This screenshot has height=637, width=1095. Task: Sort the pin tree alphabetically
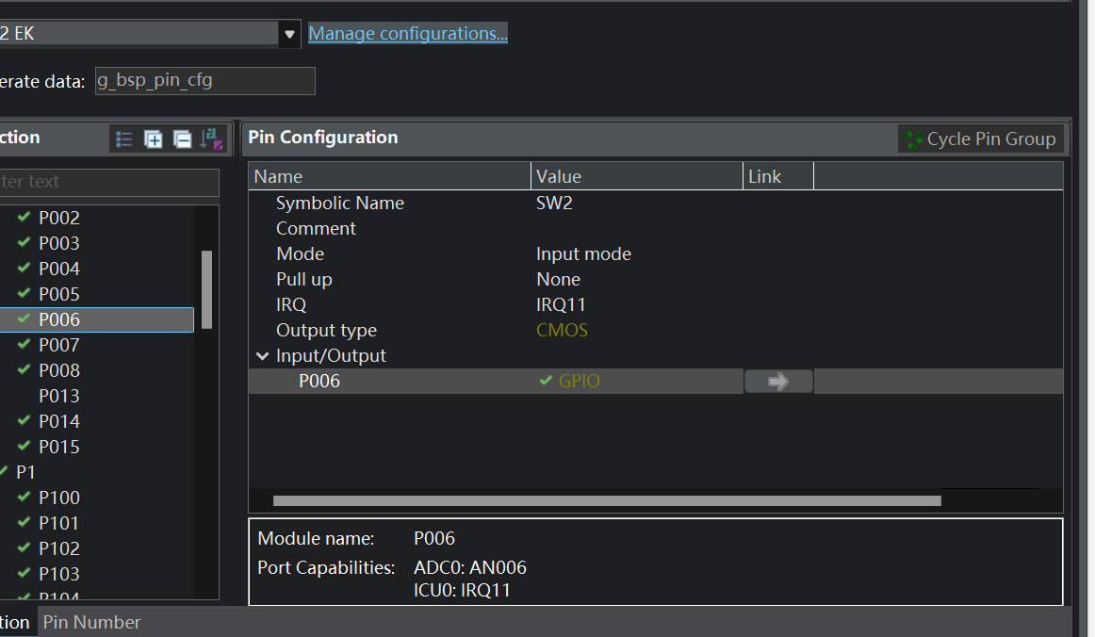tap(212, 139)
